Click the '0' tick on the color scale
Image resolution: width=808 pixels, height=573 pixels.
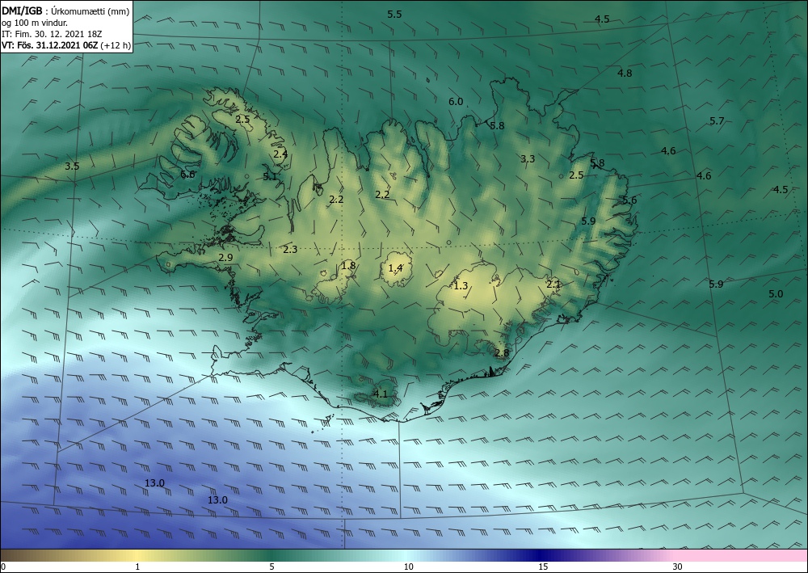click(3, 567)
